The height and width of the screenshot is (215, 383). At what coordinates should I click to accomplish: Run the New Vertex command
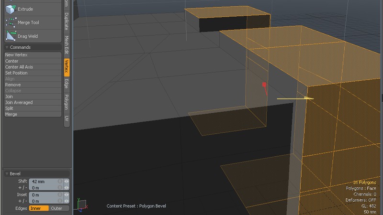33,55
